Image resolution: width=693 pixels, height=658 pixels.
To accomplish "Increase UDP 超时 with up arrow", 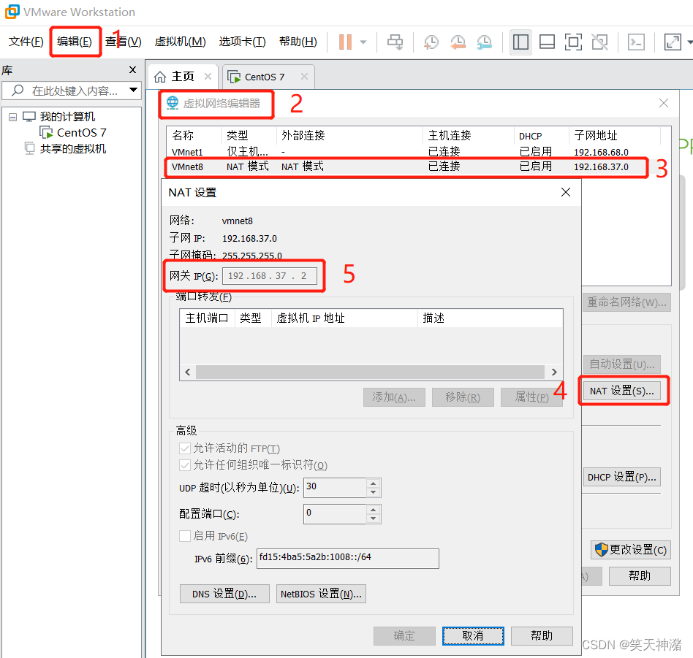I will (374, 483).
